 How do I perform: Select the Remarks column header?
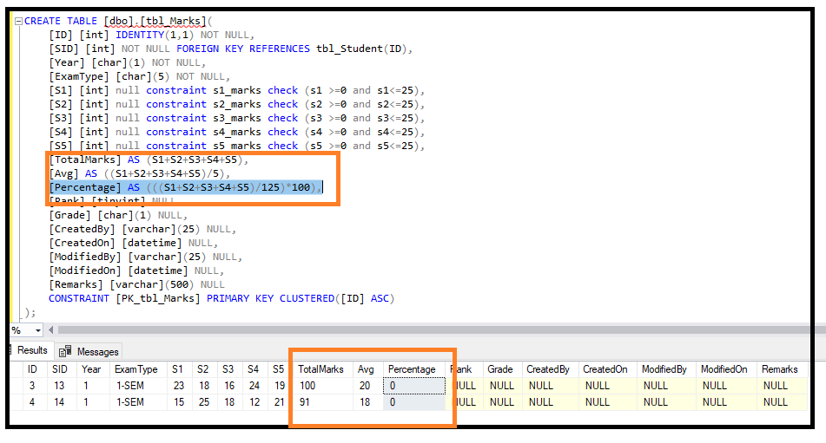(780, 369)
